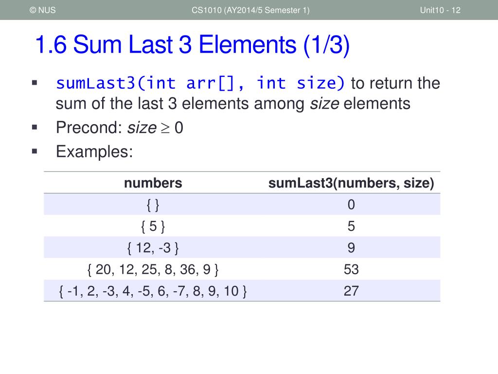498x374 pixels.
Task: Click the result cell '53'
Action: tap(351, 269)
